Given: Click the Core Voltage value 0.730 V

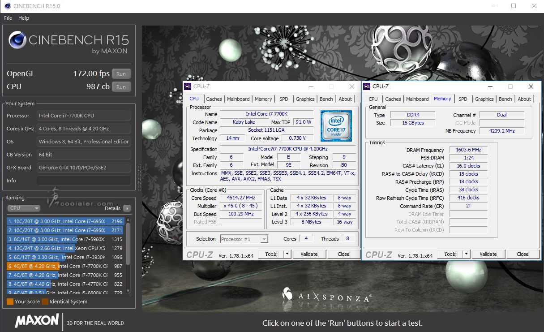Looking at the screenshot, I should click(298, 138).
